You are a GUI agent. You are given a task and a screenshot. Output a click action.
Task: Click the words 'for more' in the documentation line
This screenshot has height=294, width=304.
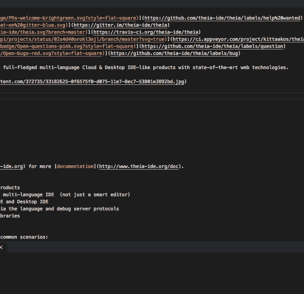point(40,166)
